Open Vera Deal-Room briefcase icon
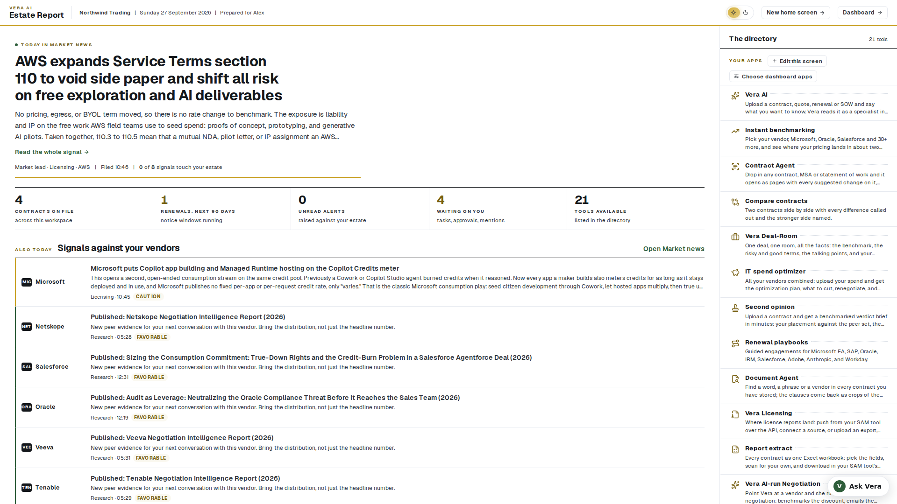Image resolution: width=897 pixels, height=504 pixels. pos(735,237)
